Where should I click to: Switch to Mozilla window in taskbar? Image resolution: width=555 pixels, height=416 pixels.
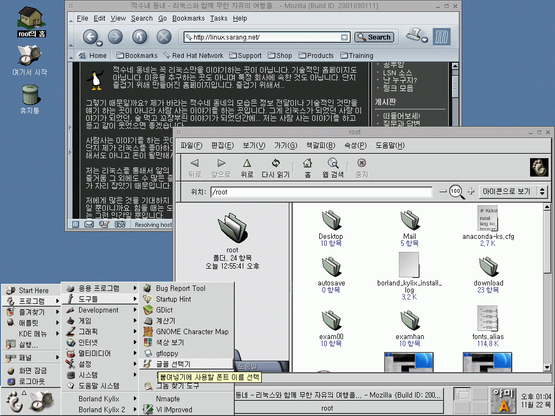[338, 395]
